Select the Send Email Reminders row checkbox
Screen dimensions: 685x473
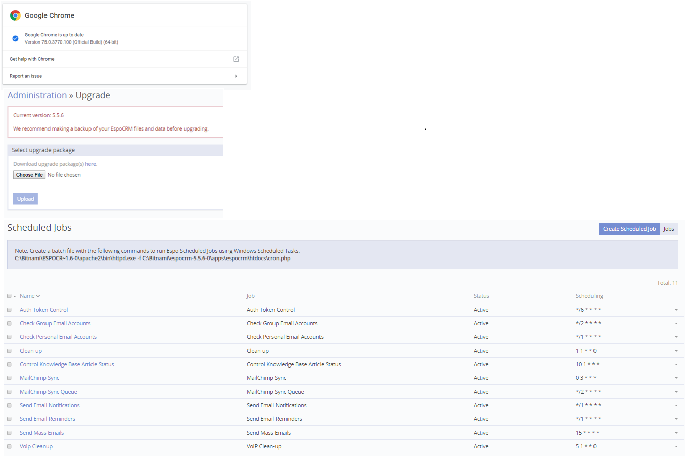[x=9, y=419]
